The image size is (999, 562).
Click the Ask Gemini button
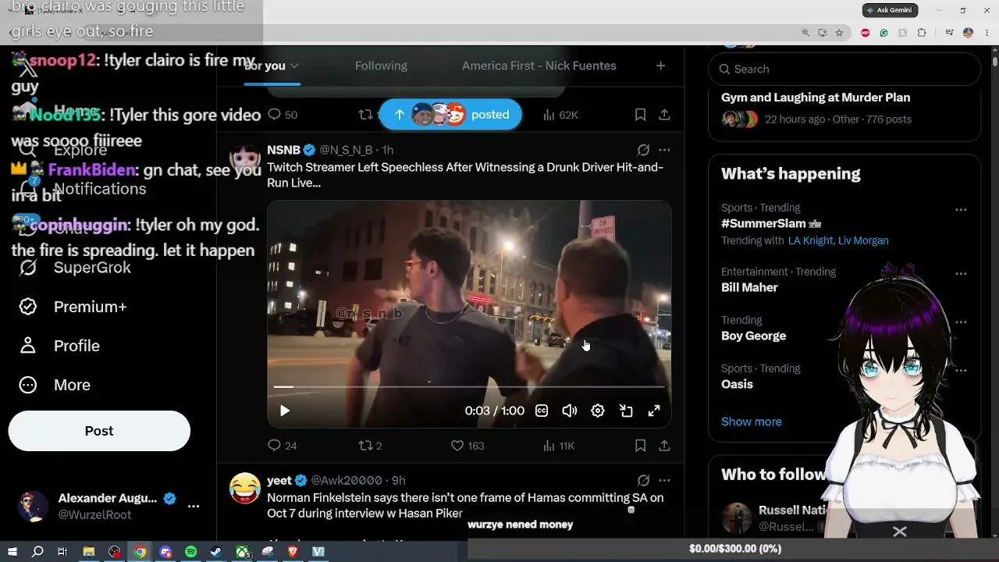point(890,10)
